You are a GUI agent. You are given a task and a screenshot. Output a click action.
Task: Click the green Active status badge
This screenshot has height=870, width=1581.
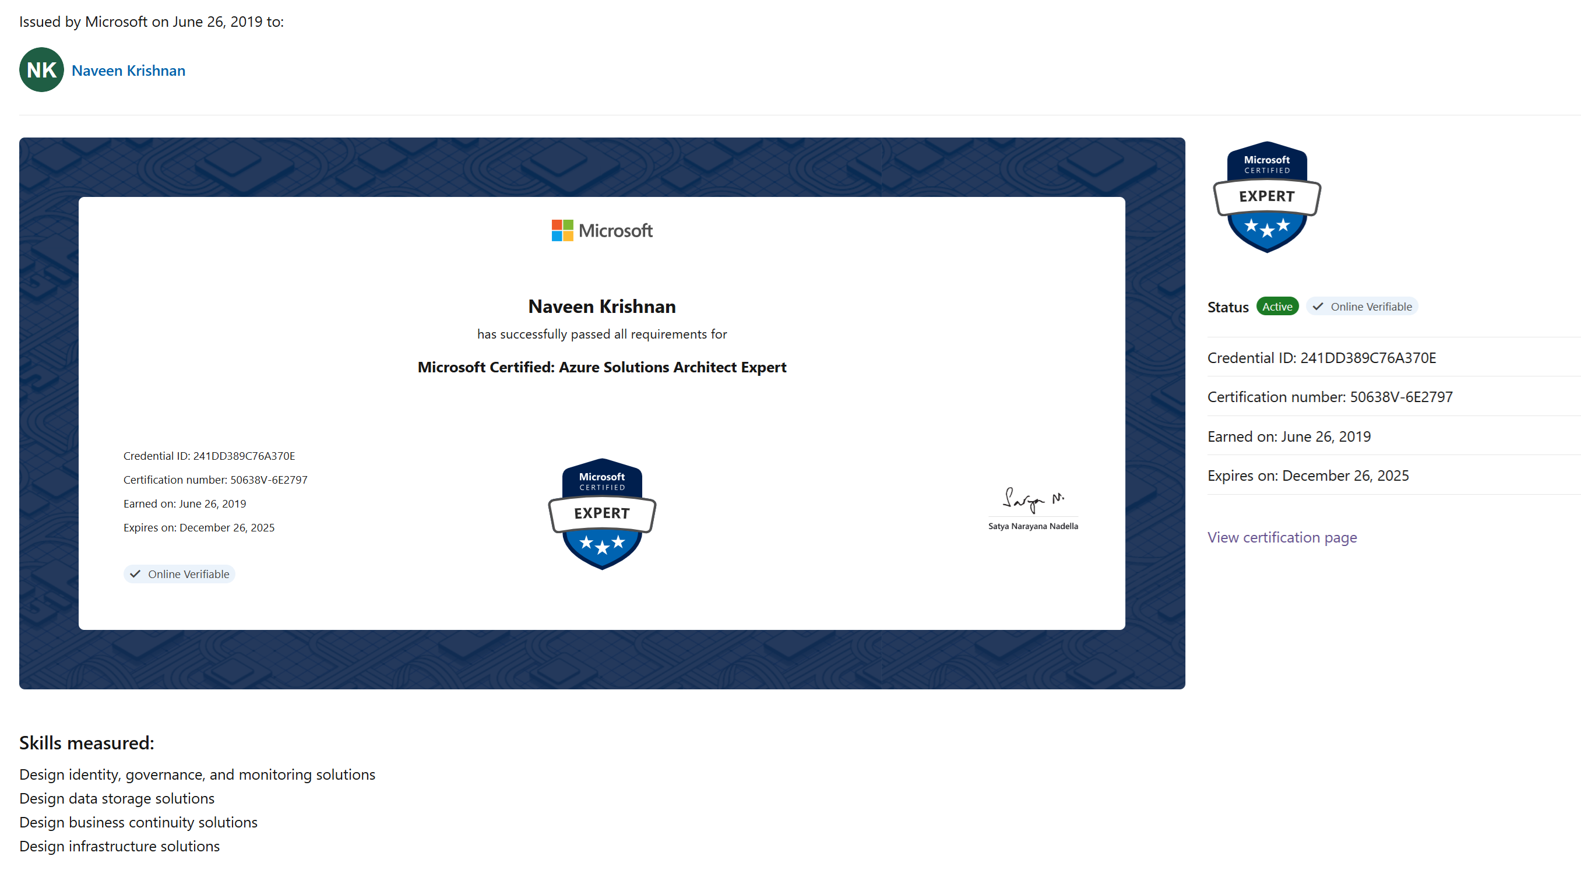pos(1277,307)
